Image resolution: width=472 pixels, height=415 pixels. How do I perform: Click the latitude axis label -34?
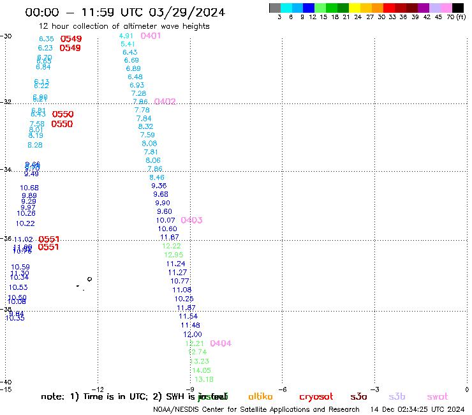(6, 169)
